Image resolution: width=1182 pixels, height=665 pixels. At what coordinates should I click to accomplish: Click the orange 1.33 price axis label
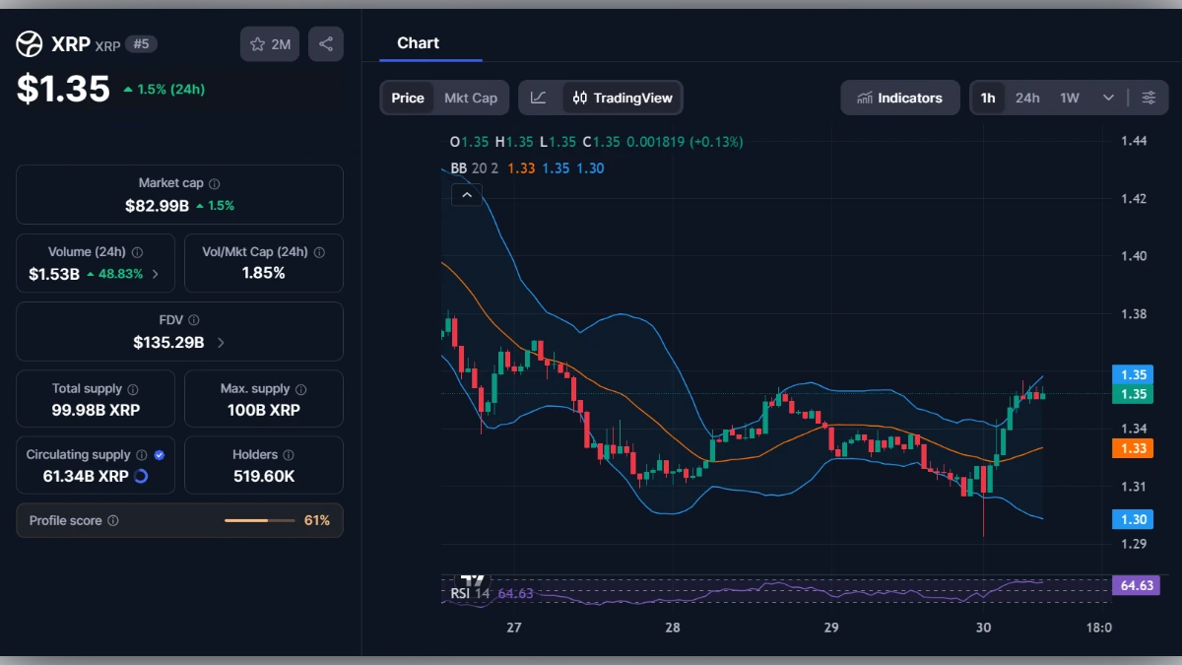(x=1133, y=448)
